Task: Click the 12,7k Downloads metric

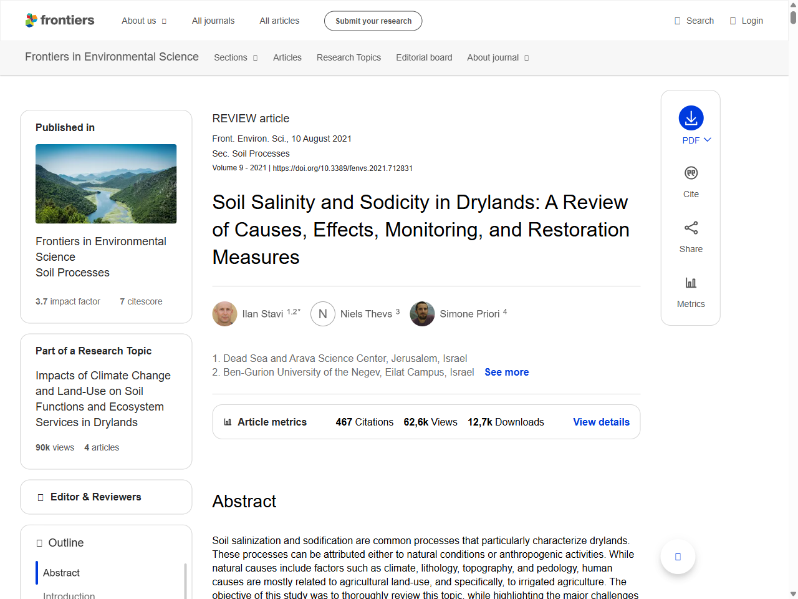Action: [x=506, y=422]
